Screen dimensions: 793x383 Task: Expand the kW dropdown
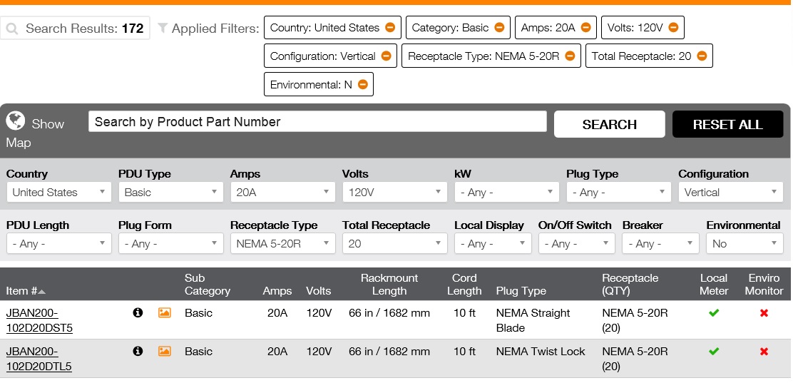[506, 193]
